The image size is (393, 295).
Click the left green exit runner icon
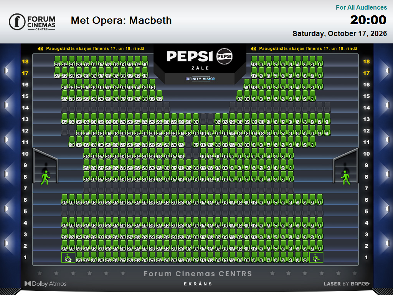tap(45, 177)
